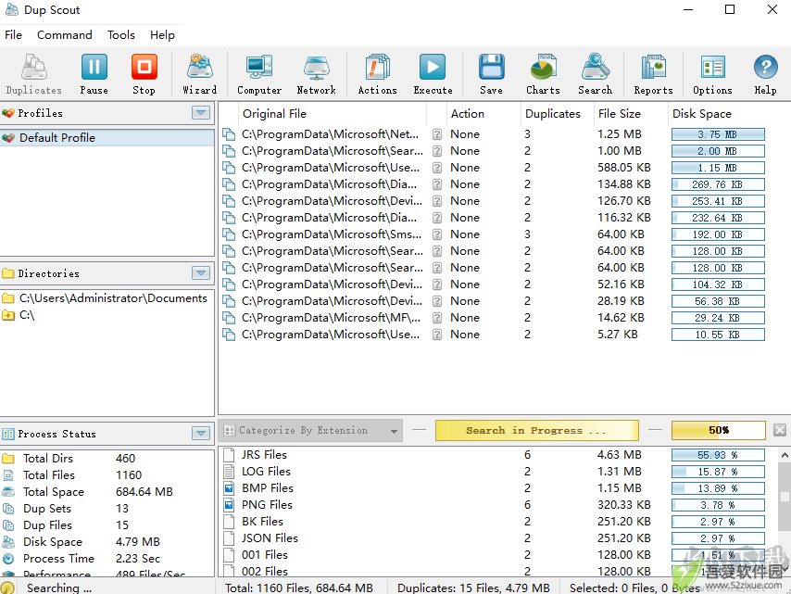The image size is (791, 594).
Task: Open the Command menu
Action: pyautogui.click(x=65, y=35)
